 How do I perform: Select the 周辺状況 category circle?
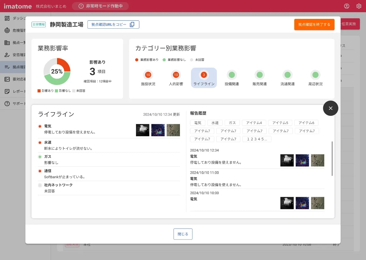315,75
